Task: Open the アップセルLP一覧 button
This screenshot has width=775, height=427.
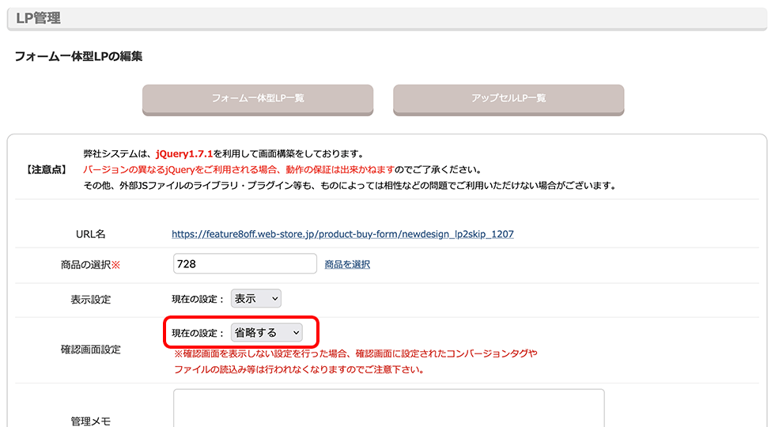Action: tap(508, 100)
